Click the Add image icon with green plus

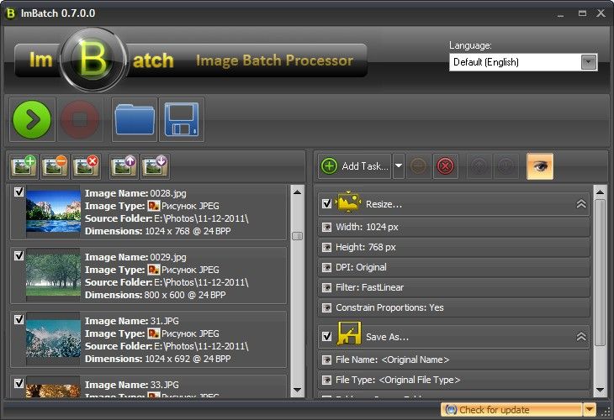(x=23, y=165)
